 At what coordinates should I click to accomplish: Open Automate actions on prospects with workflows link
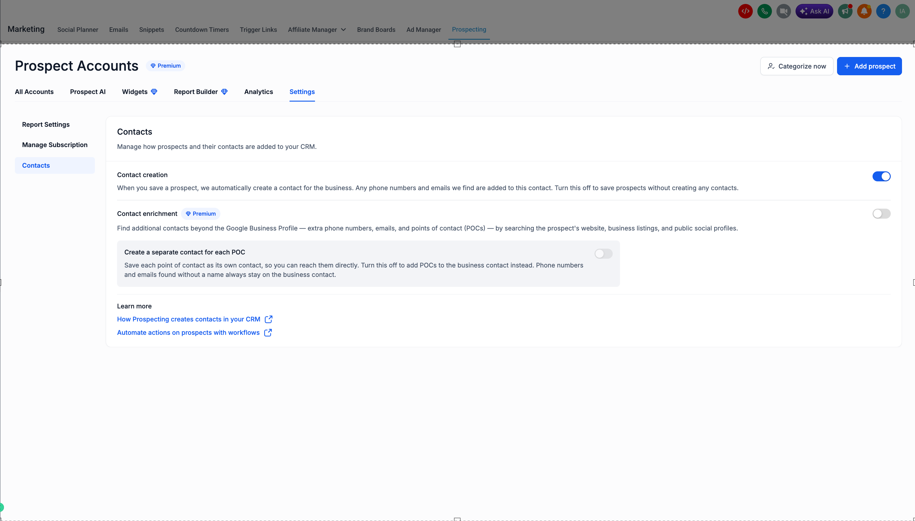coord(188,332)
